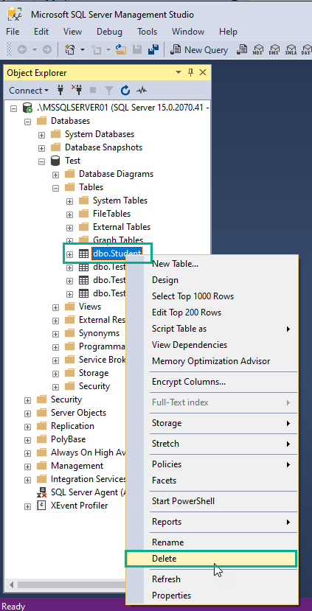
Task: Open the Tools menu
Action: click(x=147, y=32)
